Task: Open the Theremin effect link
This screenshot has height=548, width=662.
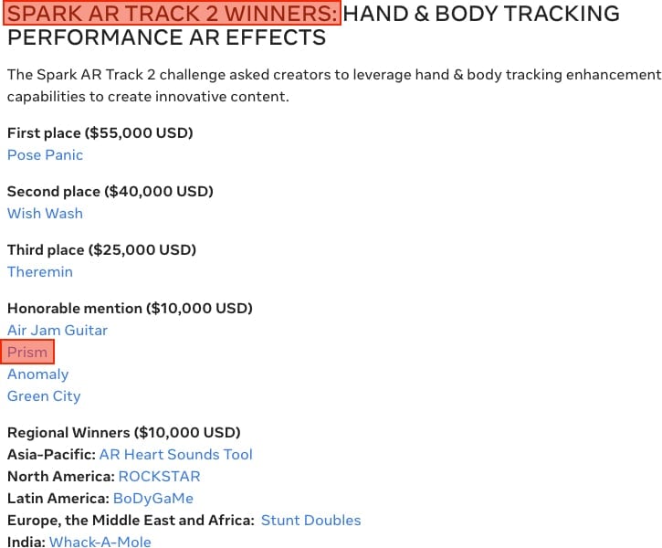Action: [x=40, y=272]
